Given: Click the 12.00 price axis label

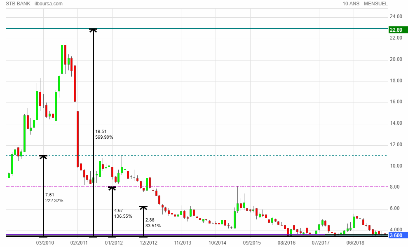Looking at the screenshot, I should click(x=396, y=144).
